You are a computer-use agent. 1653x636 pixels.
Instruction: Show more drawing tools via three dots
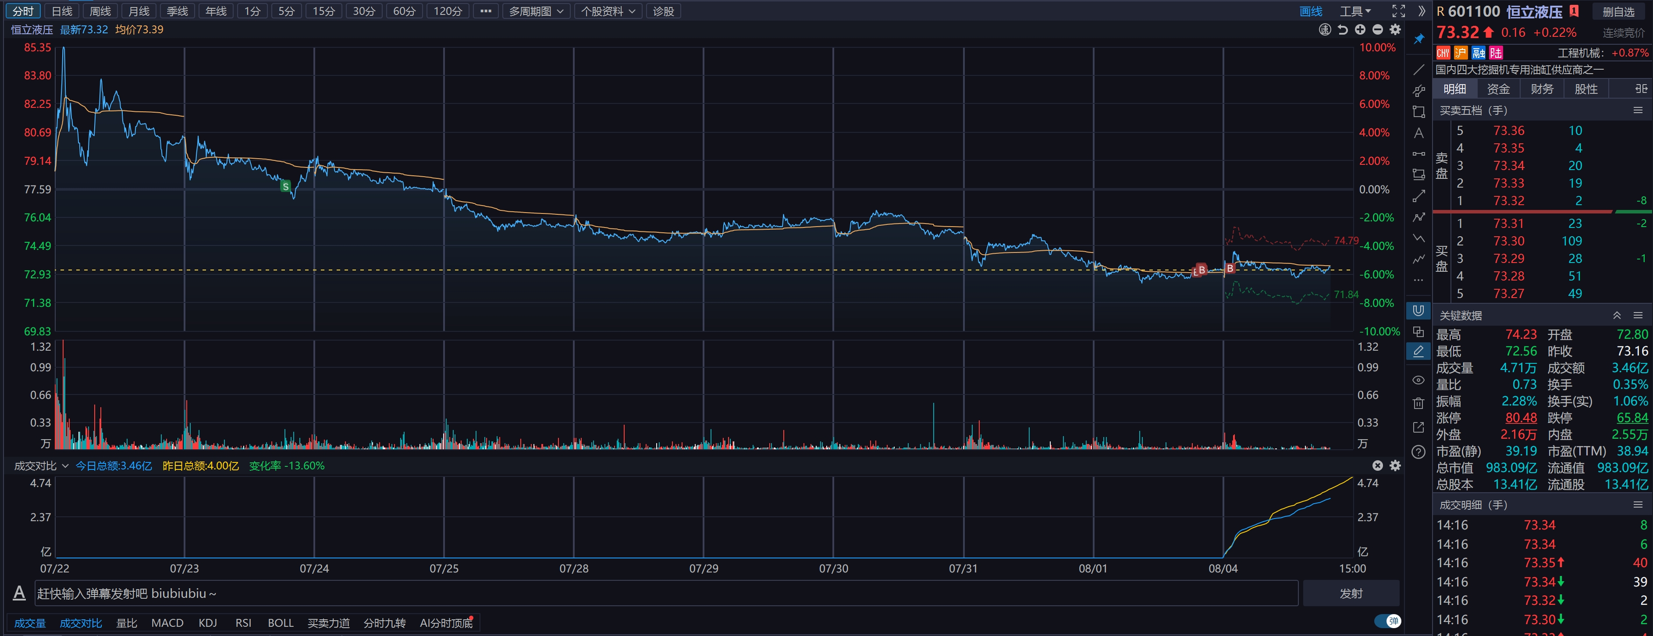pyautogui.click(x=1419, y=281)
